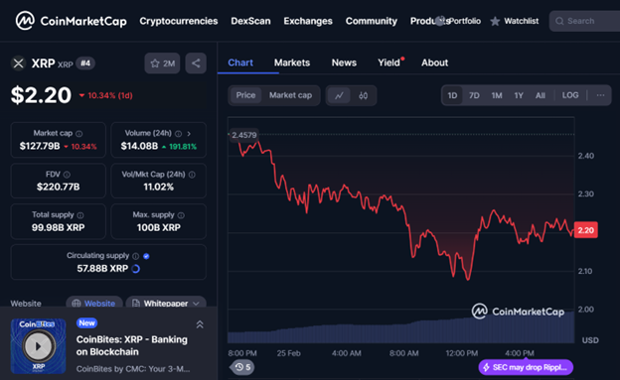The height and width of the screenshot is (380, 620).
Task: Click the XRP coin logo icon
Action: 18,63
